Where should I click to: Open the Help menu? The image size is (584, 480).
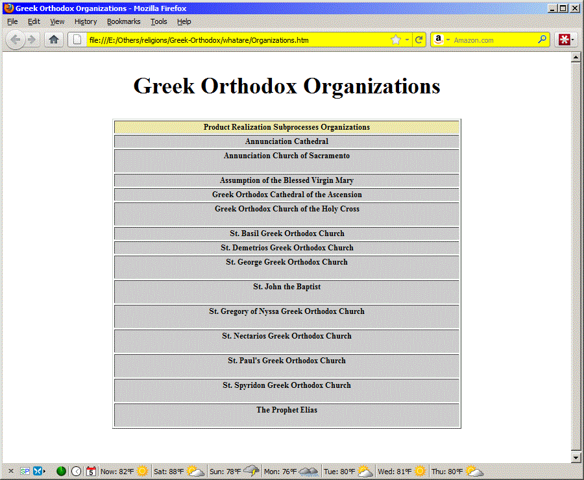click(x=184, y=21)
